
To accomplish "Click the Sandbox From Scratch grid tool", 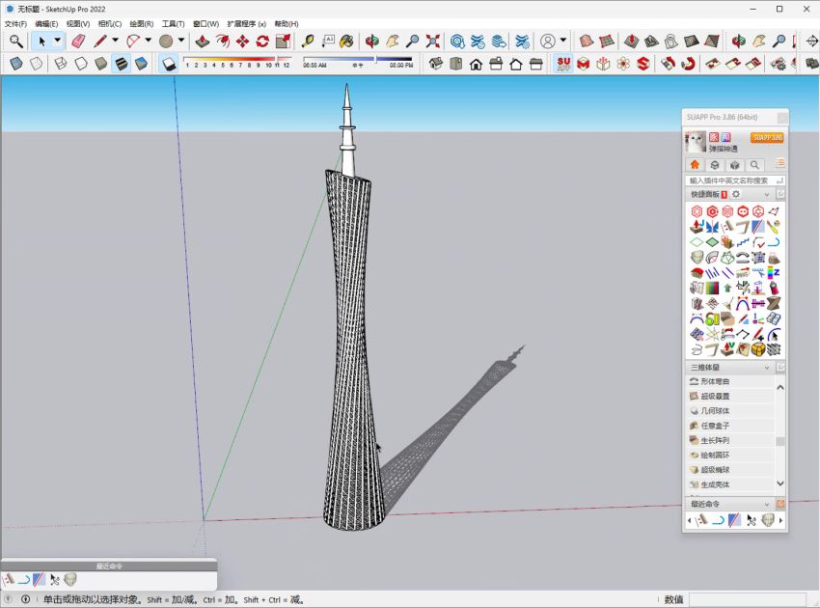I will point(607,41).
